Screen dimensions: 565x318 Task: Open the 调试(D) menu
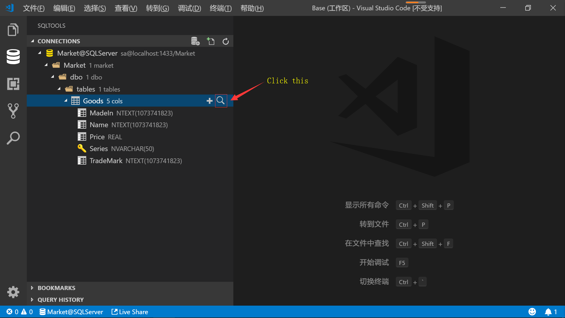point(190,8)
